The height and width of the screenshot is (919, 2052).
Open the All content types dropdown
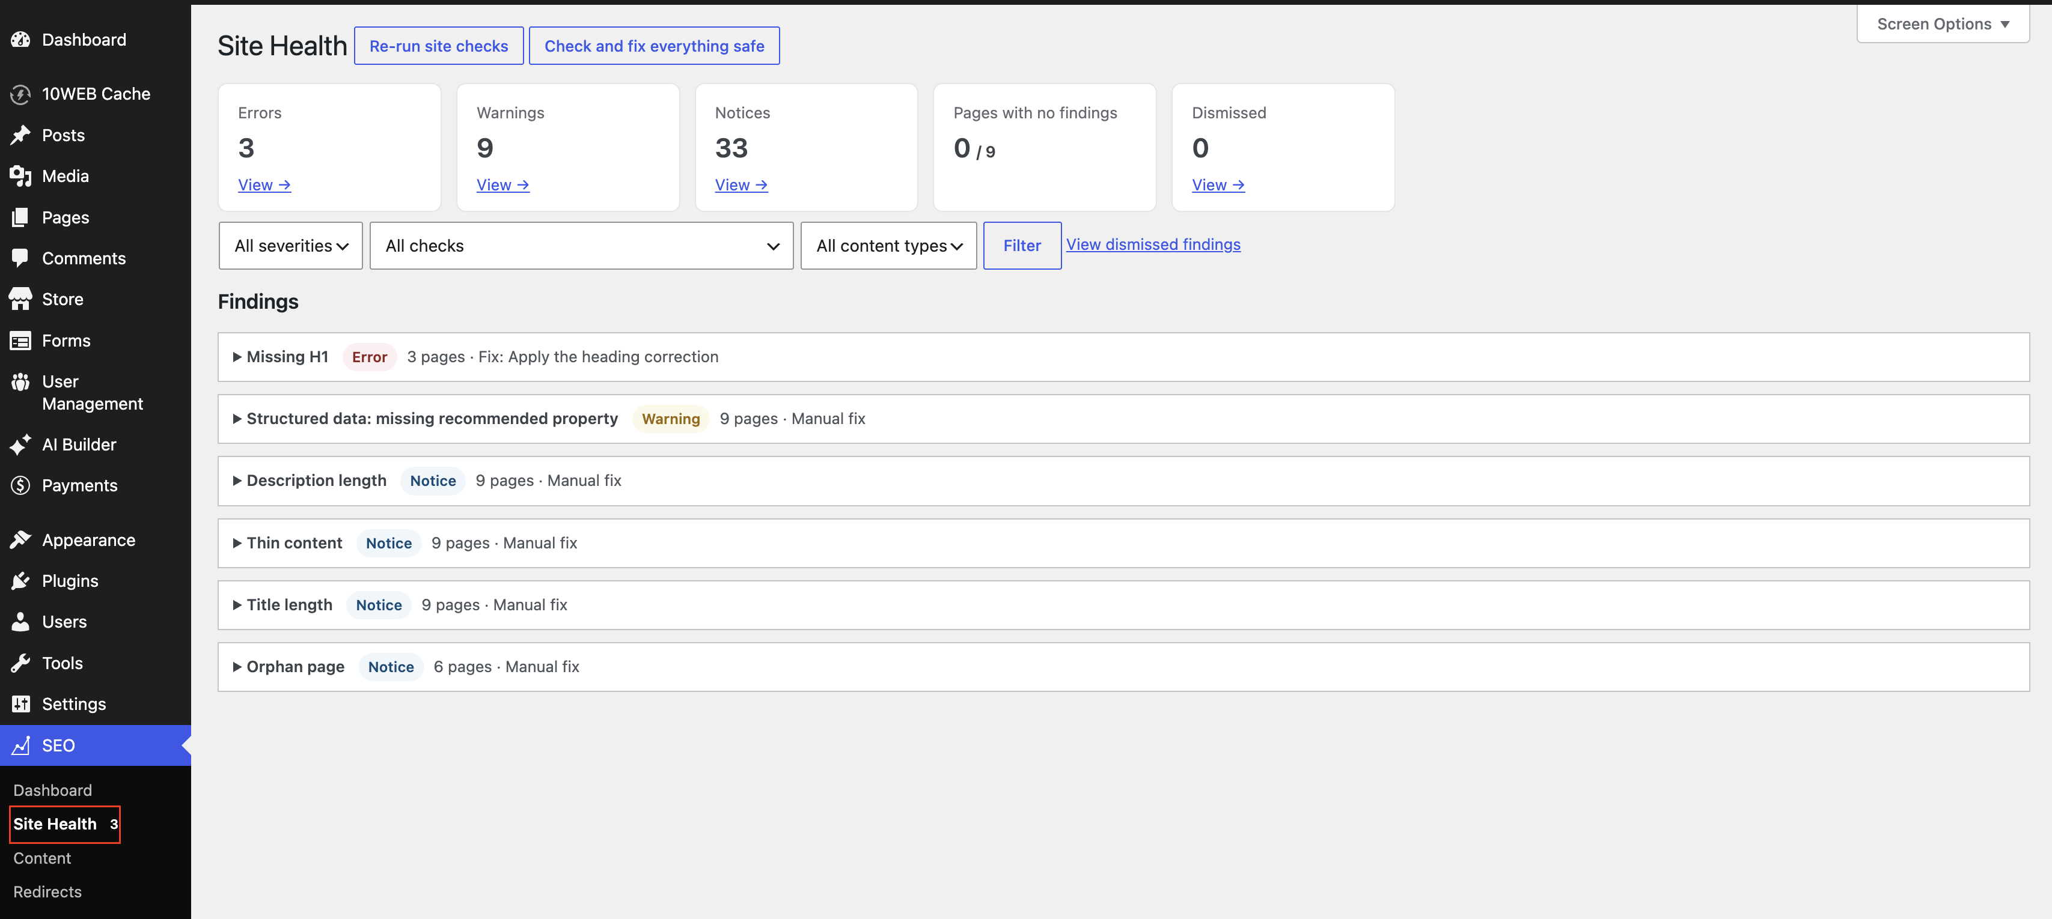[x=888, y=246]
